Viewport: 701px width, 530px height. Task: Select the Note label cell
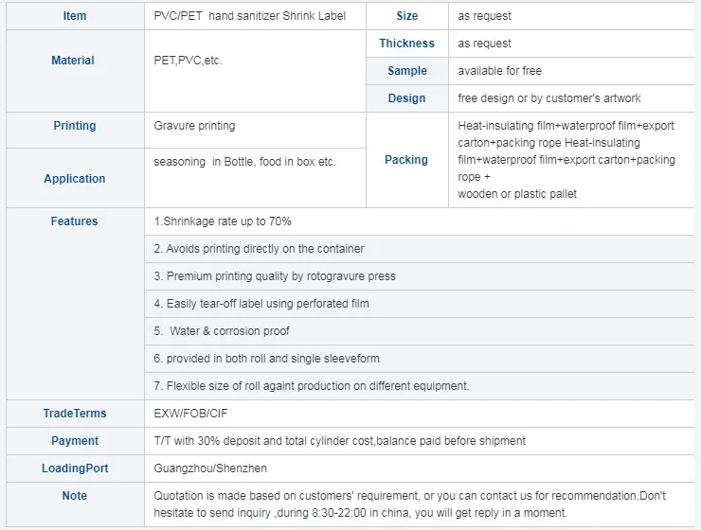pyautogui.click(x=74, y=496)
